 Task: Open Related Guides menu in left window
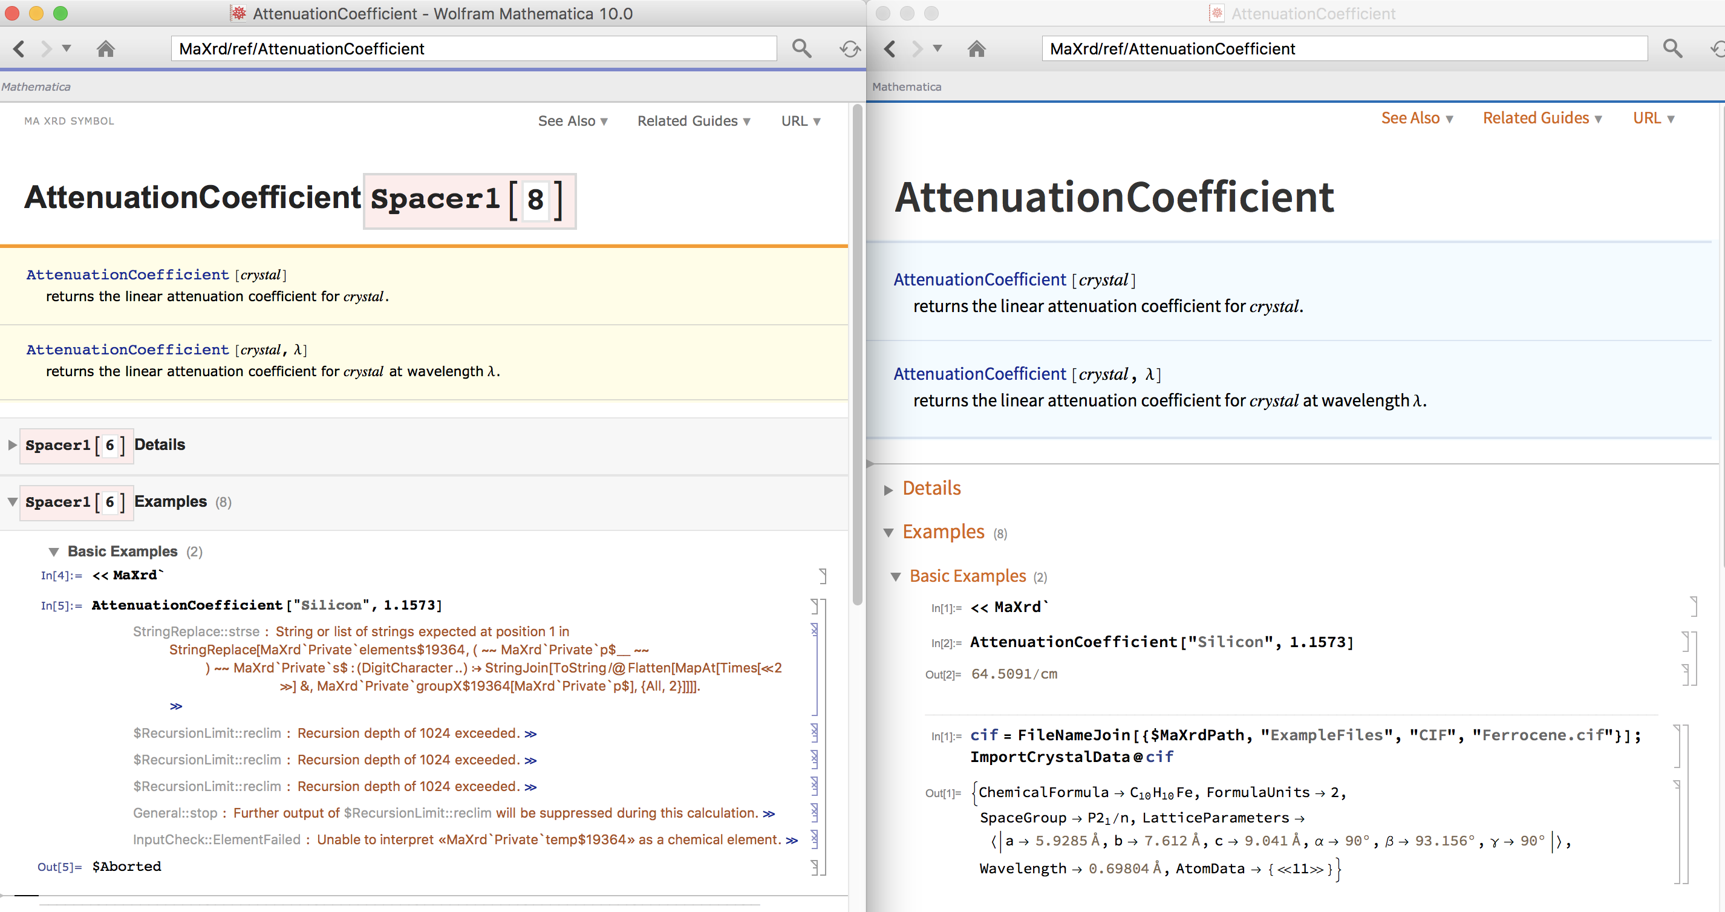(694, 121)
